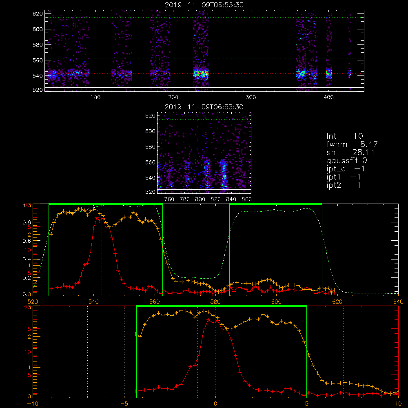Click the 'Int 10' parameter text
The image size is (408, 408).
point(344,136)
